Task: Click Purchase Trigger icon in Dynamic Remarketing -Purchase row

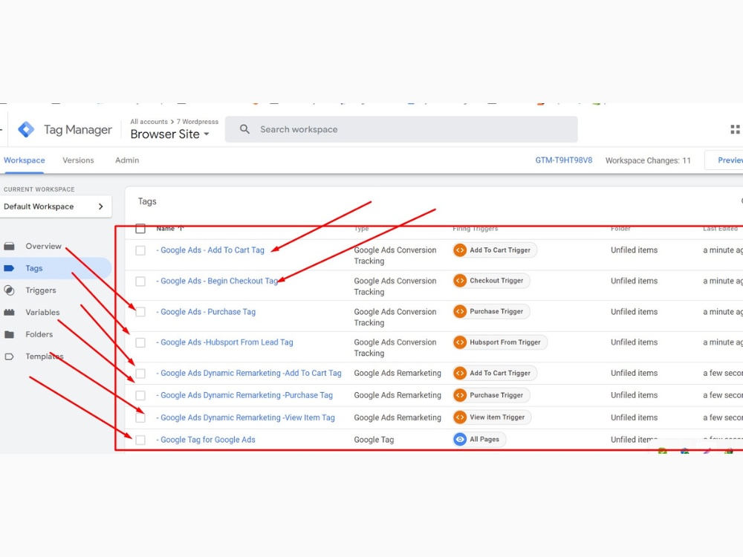Action: [x=460, y=395]
